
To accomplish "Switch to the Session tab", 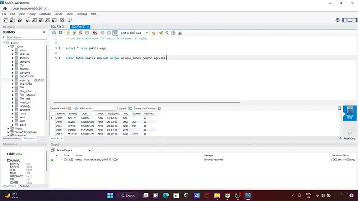I will click(x=25, y=186).
